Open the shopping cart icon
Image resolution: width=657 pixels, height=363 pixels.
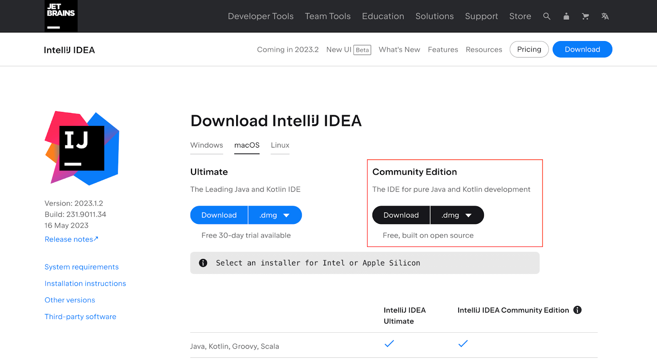[586, 16]
